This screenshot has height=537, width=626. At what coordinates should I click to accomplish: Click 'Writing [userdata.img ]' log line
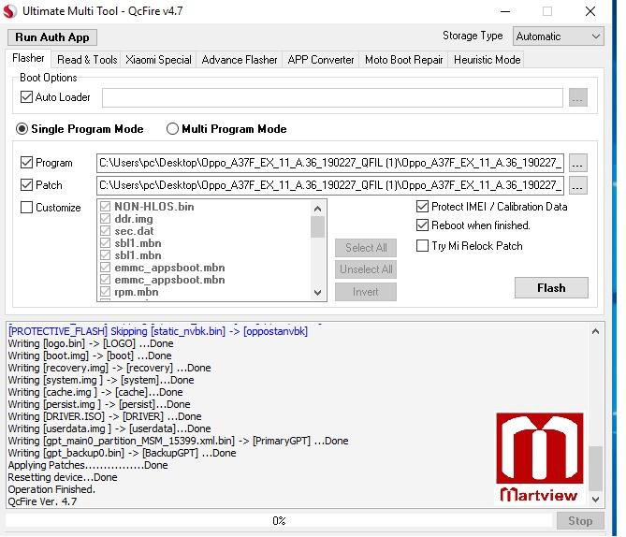pyautogui.click(x=109, y=428)
